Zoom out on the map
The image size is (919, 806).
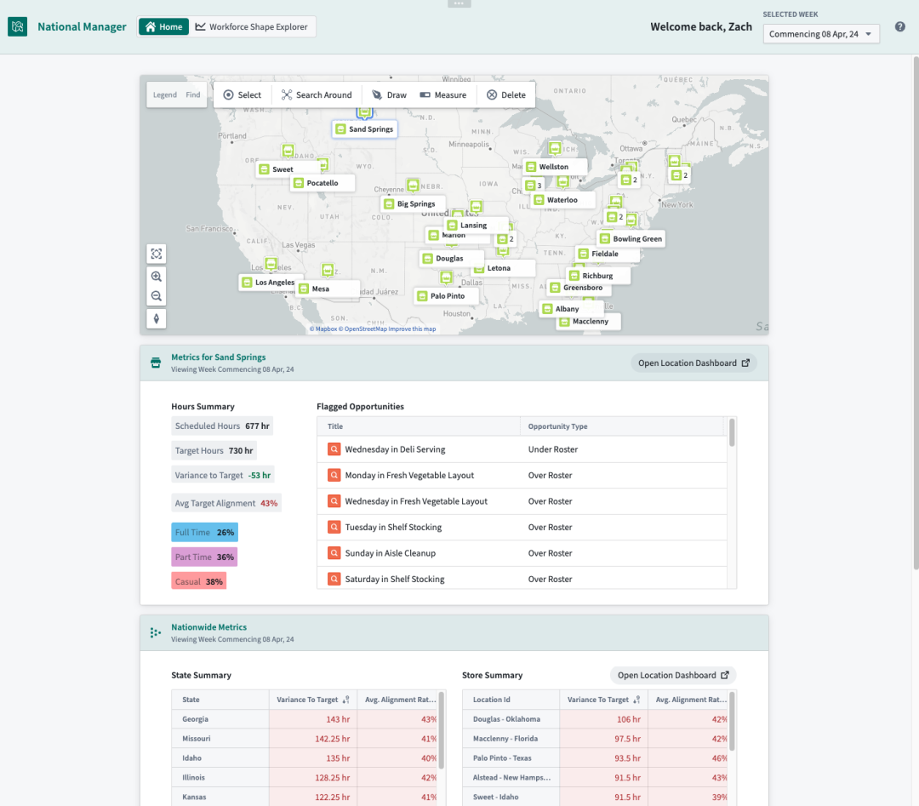[156, 296]
